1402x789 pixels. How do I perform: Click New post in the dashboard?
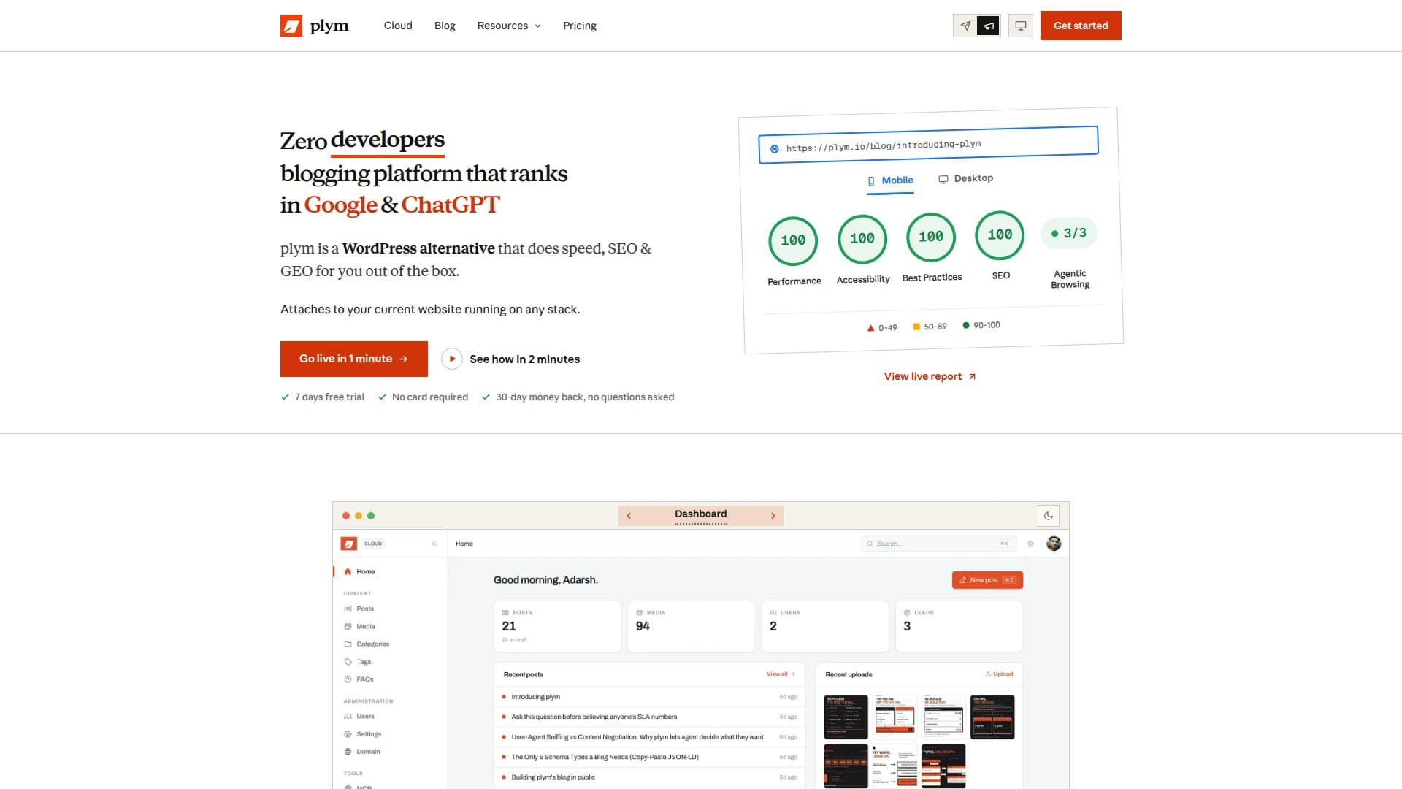[987, 580]
